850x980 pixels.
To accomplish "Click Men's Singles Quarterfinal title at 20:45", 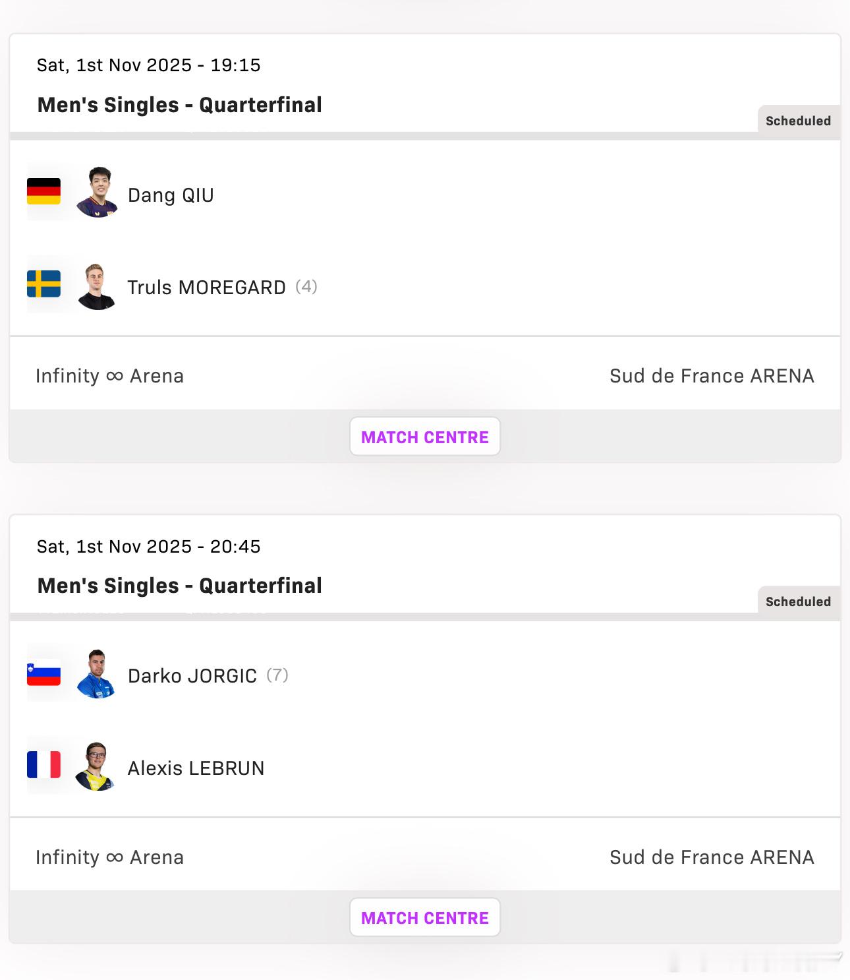I will click(x=179, y=586).
